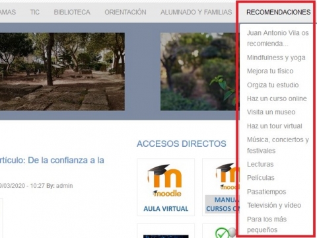The height and width of the screenshot is (238, 317).
Task: Open 'Visita un museo'
Action: (271, 112)
